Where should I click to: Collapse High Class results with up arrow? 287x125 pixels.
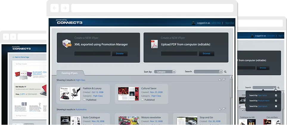pos(220,80)
